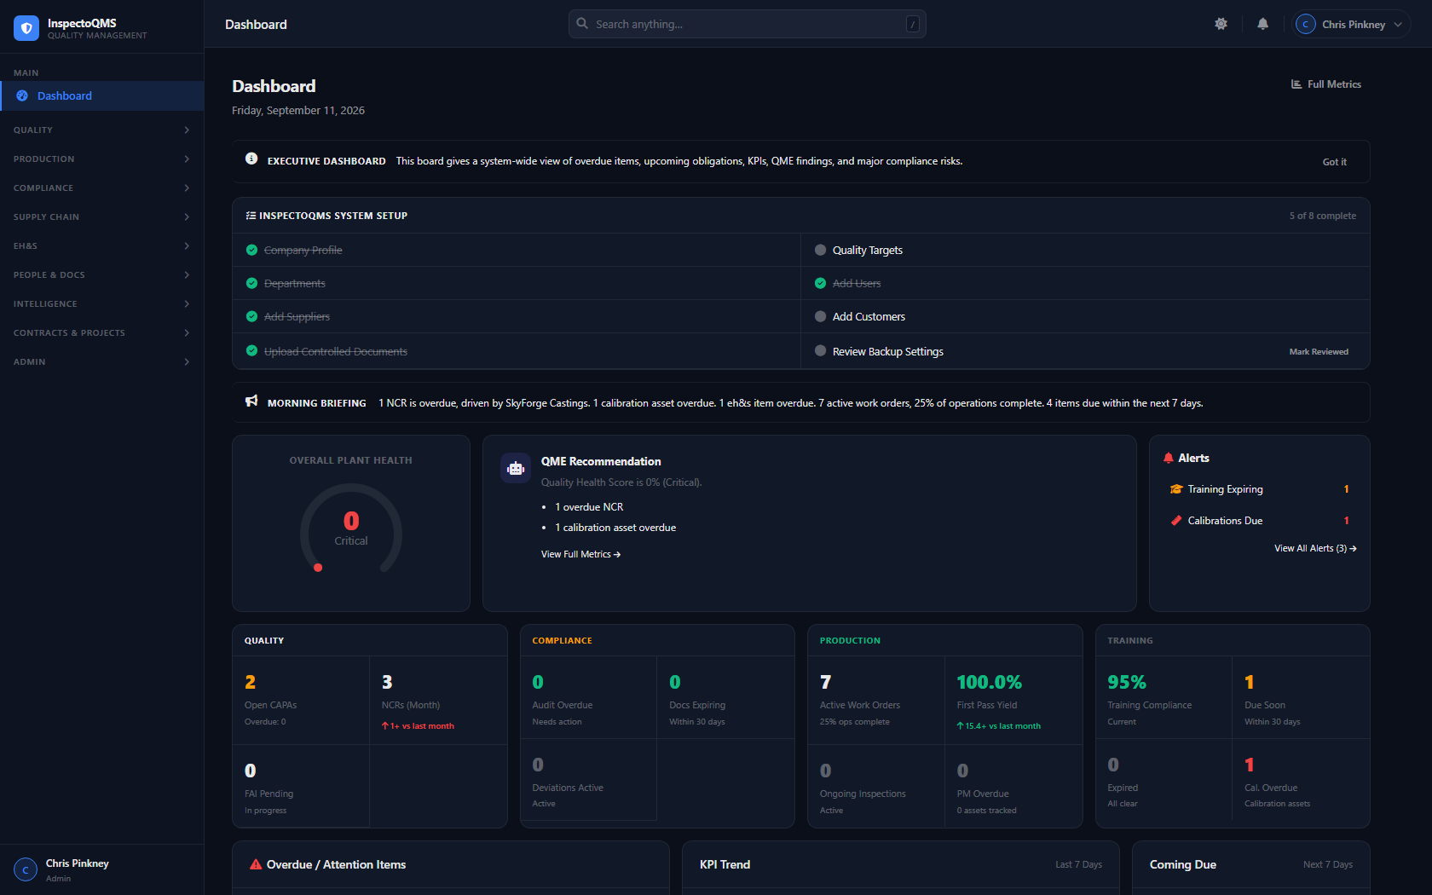Open the Full Metrics page
This screenshot has height=895, width=1432.
click(1325, 84)
